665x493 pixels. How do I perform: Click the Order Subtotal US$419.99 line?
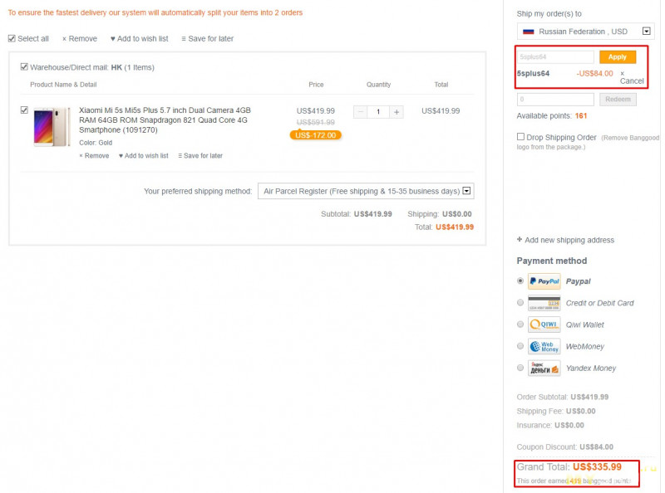click(x=563, y=397)
